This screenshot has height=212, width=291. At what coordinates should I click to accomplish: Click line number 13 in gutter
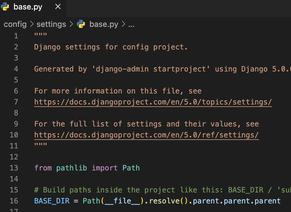pyautogui.click(x=14, y=168)
